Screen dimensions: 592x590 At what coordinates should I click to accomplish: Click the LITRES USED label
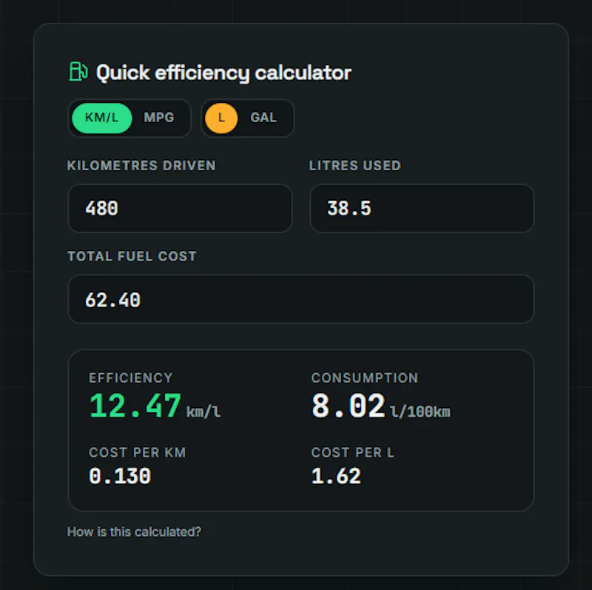tap(355, 165)
